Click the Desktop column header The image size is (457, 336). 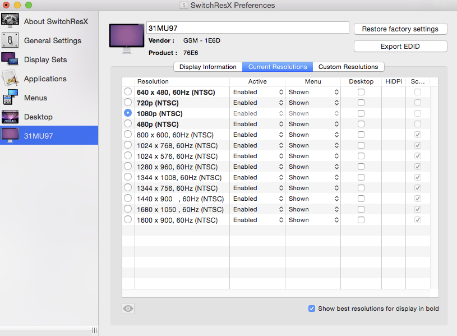click(x=361, y=81)
